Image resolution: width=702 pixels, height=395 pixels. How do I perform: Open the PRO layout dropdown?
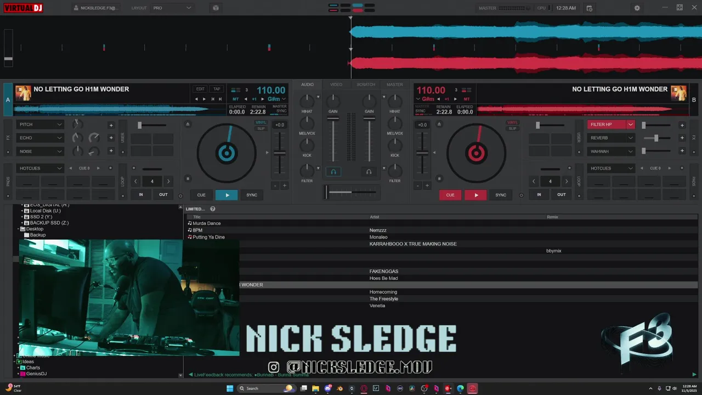[172, 8]
